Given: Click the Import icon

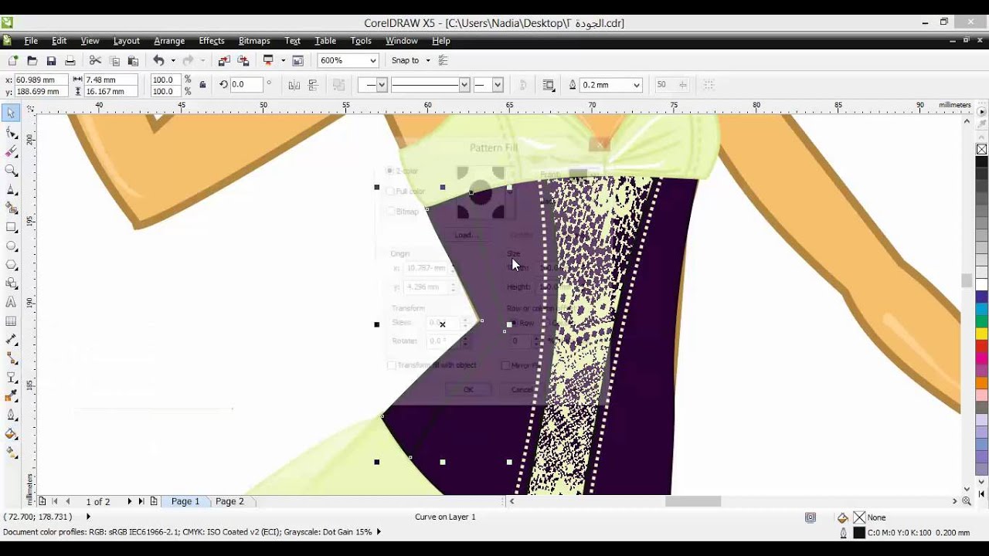Looking at the screenshot, I should tap(224, 60).
